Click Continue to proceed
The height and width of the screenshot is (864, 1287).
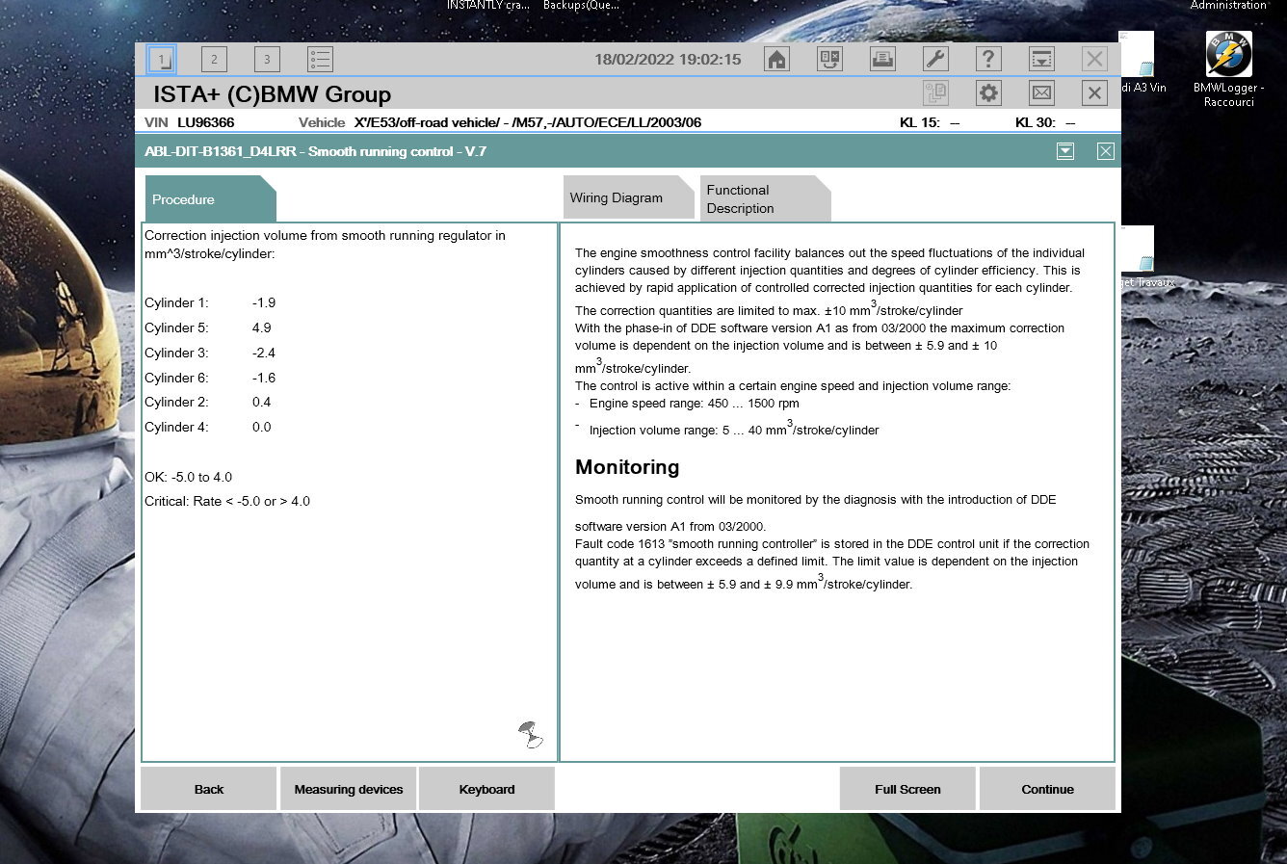1047,789
